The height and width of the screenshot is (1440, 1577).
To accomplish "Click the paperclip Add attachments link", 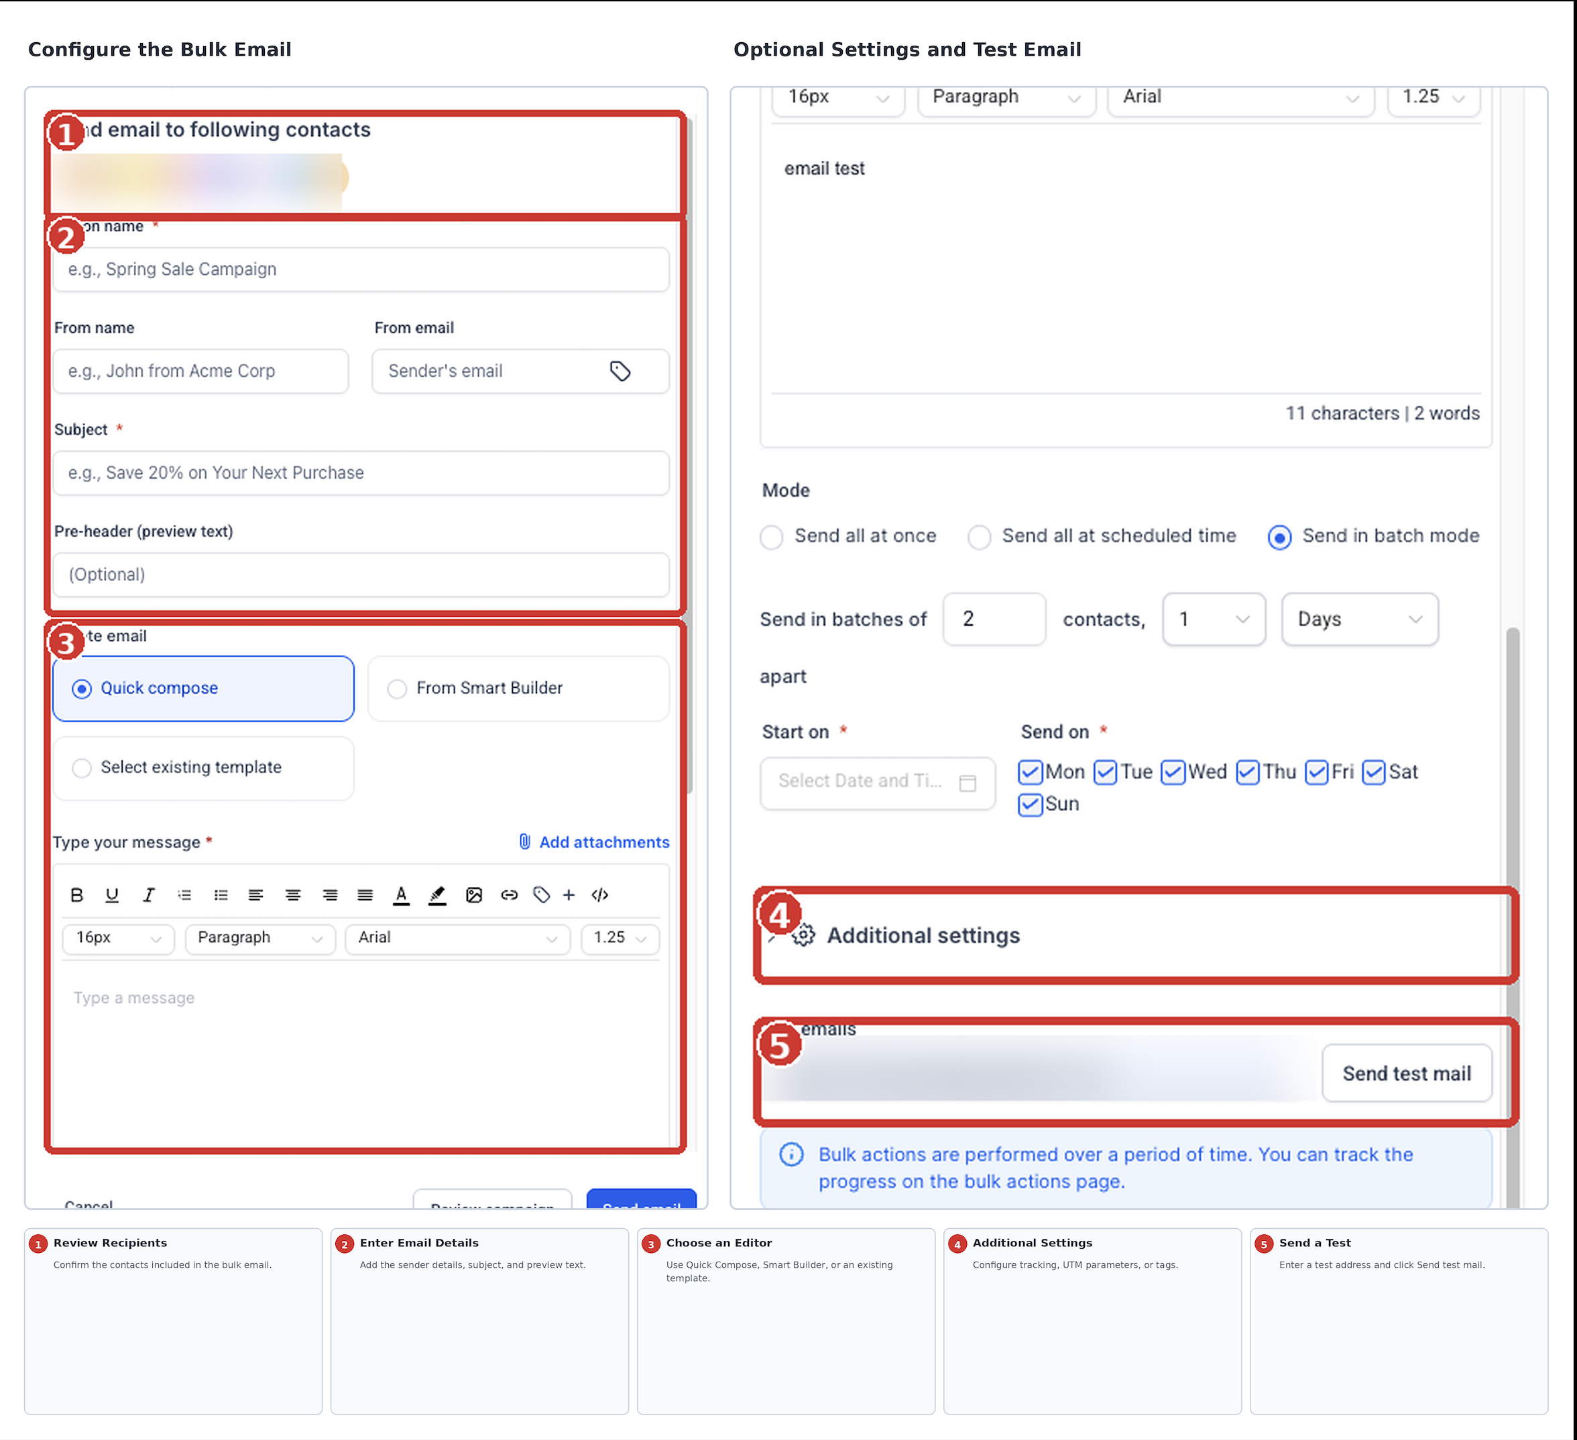I will 594,841.
